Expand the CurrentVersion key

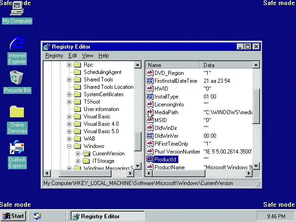click(x=78, y=154)
